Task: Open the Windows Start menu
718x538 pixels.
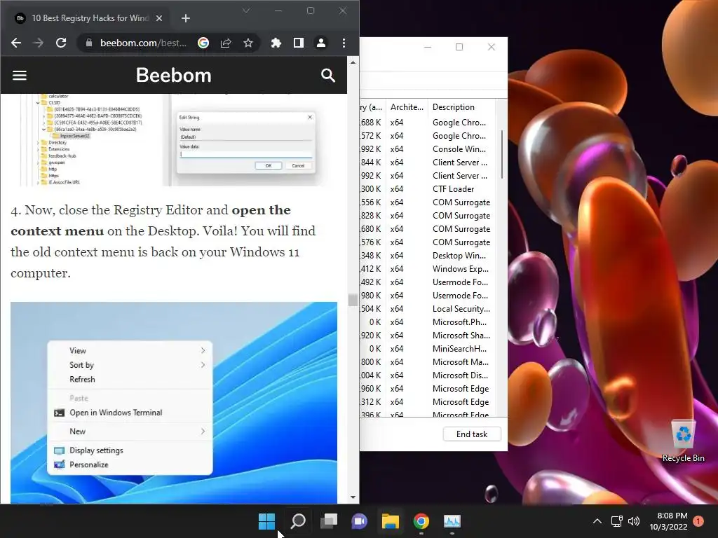Action: (x=266, y=521)
